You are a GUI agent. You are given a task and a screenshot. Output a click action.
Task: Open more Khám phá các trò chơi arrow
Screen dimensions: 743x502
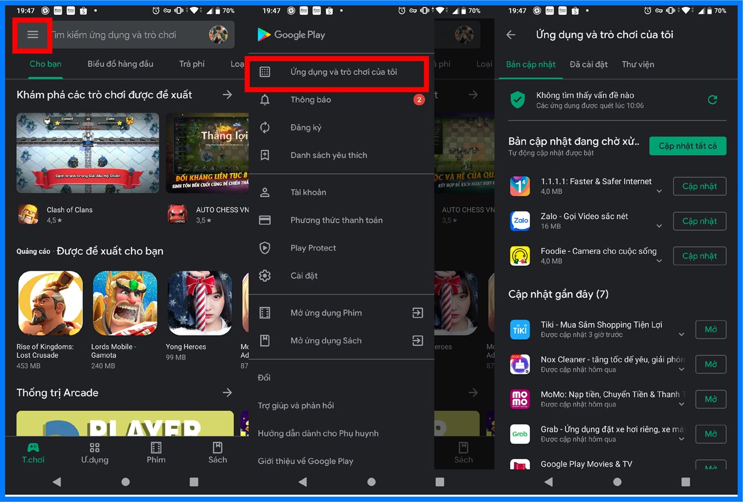click(227, 94)
